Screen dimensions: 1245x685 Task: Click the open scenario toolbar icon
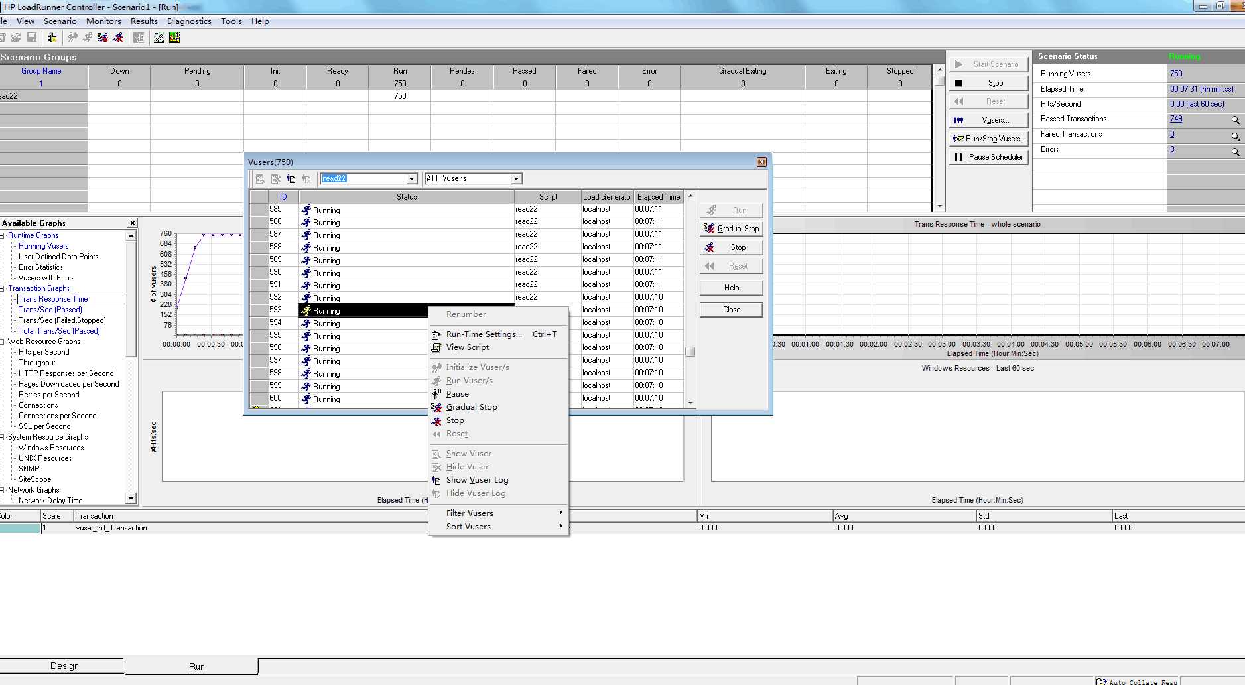[16, 38]
